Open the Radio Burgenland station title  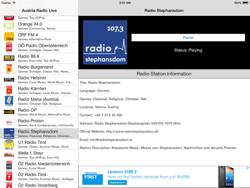click(35, 67)
